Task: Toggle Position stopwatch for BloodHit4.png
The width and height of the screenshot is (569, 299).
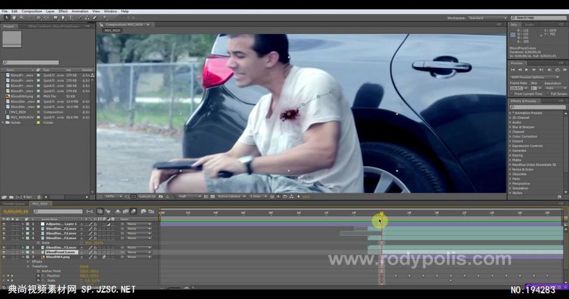Action: [x=38, y=276]
